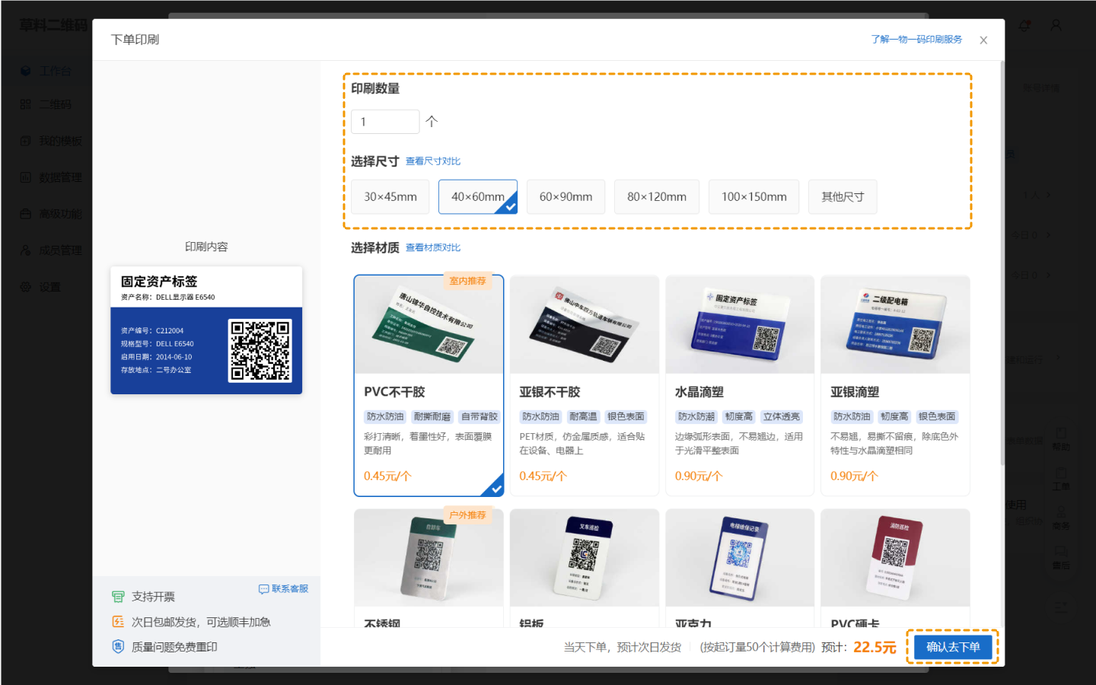This screenshot has width=1096, height=685.
Task: Open the 了解一物一码印刷服务 link
Action: pyautogui.click(x=916, y=40)
